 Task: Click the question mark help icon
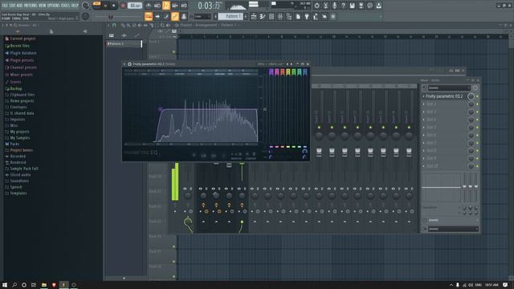pyautogui.click(x=343, y=6)
